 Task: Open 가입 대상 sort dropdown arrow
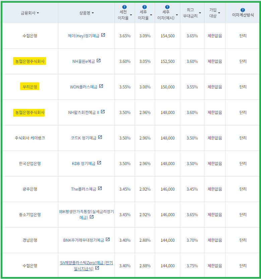pos(219,13)
